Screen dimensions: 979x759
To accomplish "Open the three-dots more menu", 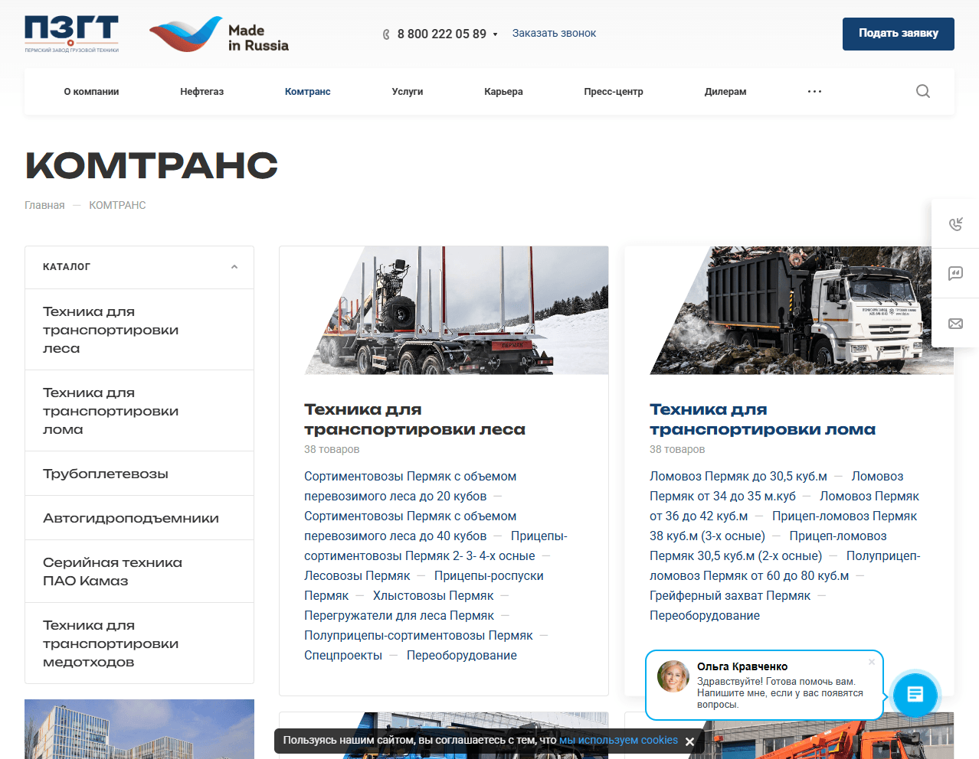I will [x=814, y=91].
